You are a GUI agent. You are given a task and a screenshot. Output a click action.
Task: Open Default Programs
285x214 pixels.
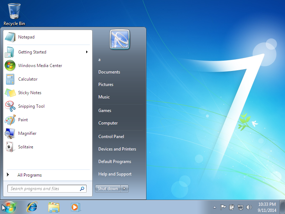[115, 162]
